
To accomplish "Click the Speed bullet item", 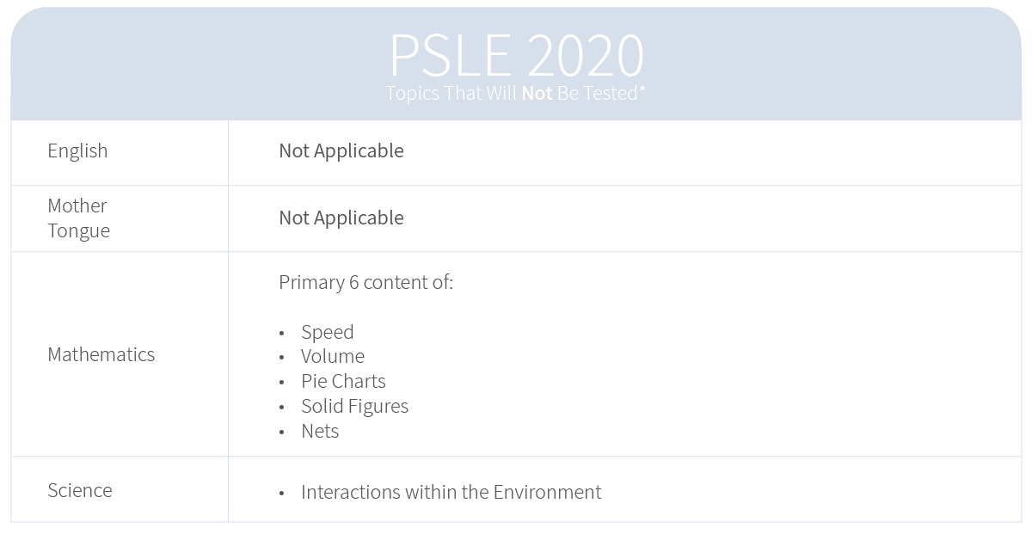I will tap(327, 332).
